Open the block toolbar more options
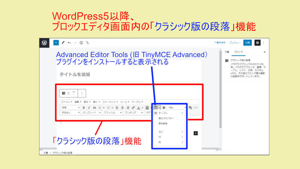The height and width of the screenshot is (169, 300). click(x=82, y=93)
